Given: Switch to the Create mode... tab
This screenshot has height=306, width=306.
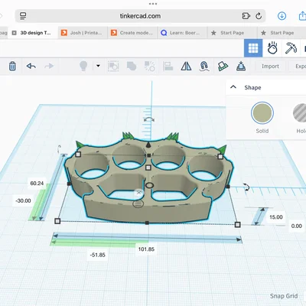Looking at the screenshot, I should (132, 33).
